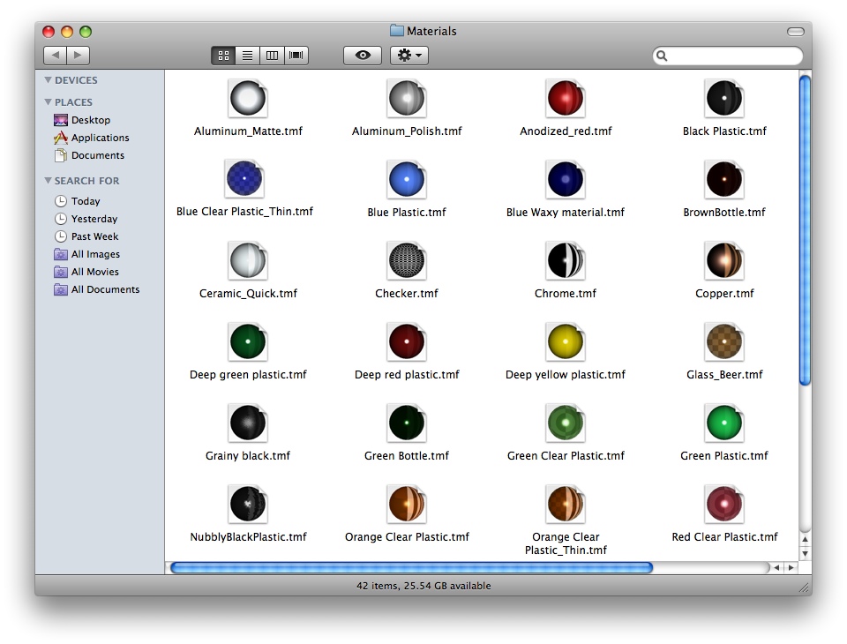Screen dimensions: 847x644
Task: Expand the DEVICES sidebar section
Action: coord(49,80)
